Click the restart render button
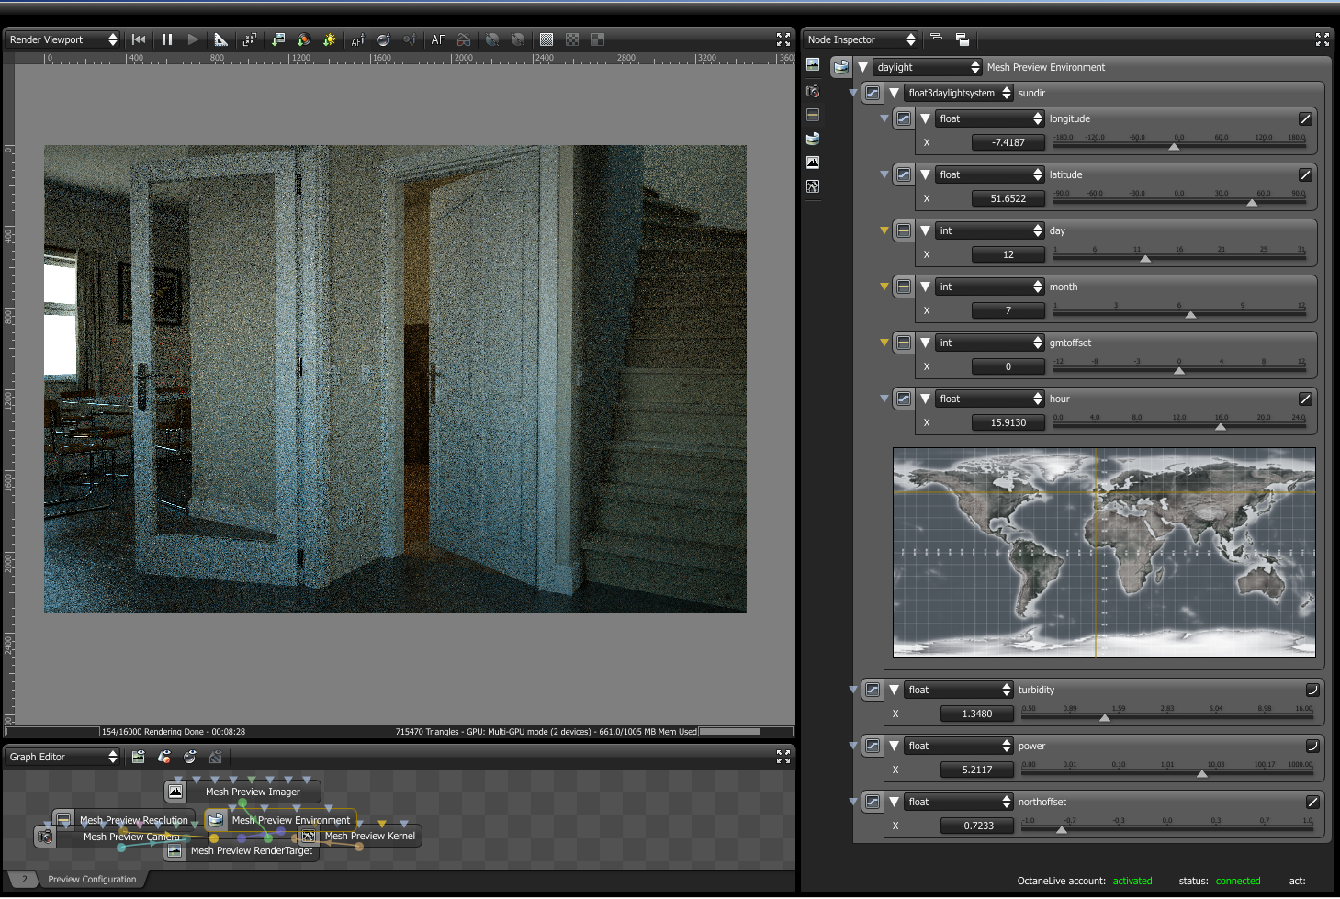Viewport: 1340px width, 899px height. 139,39
